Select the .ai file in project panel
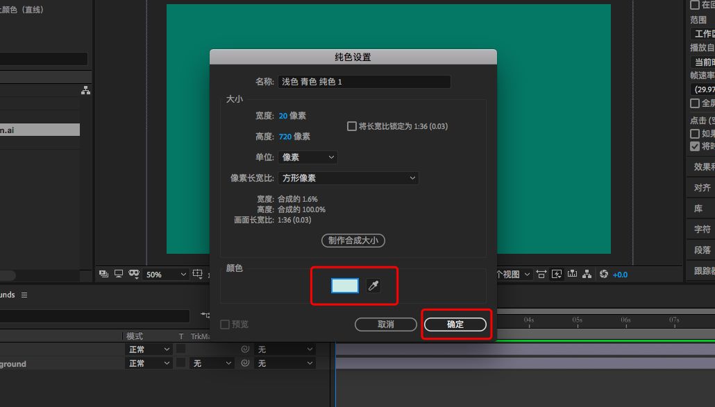This screenshot has height=407, width=715. click(x=40, y=130)
